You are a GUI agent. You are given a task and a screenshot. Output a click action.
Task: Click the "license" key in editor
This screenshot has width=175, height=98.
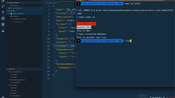[x=62, y=46]
